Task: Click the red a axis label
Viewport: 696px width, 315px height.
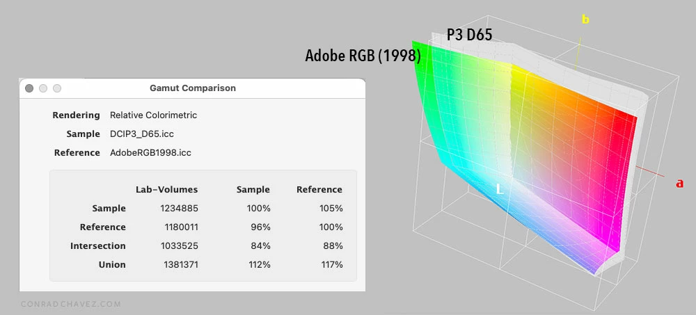Action: pyautogui.click(x=679, y=183)
